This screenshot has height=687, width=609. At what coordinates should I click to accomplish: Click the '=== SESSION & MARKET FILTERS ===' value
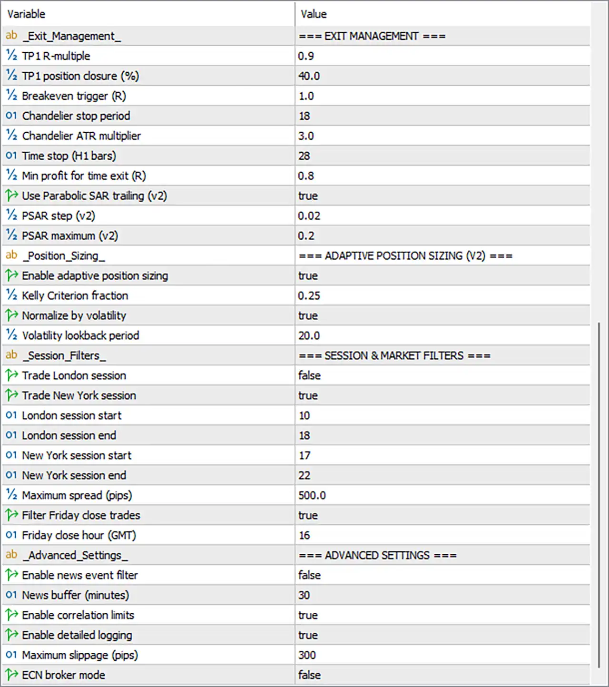coord(394,356)
